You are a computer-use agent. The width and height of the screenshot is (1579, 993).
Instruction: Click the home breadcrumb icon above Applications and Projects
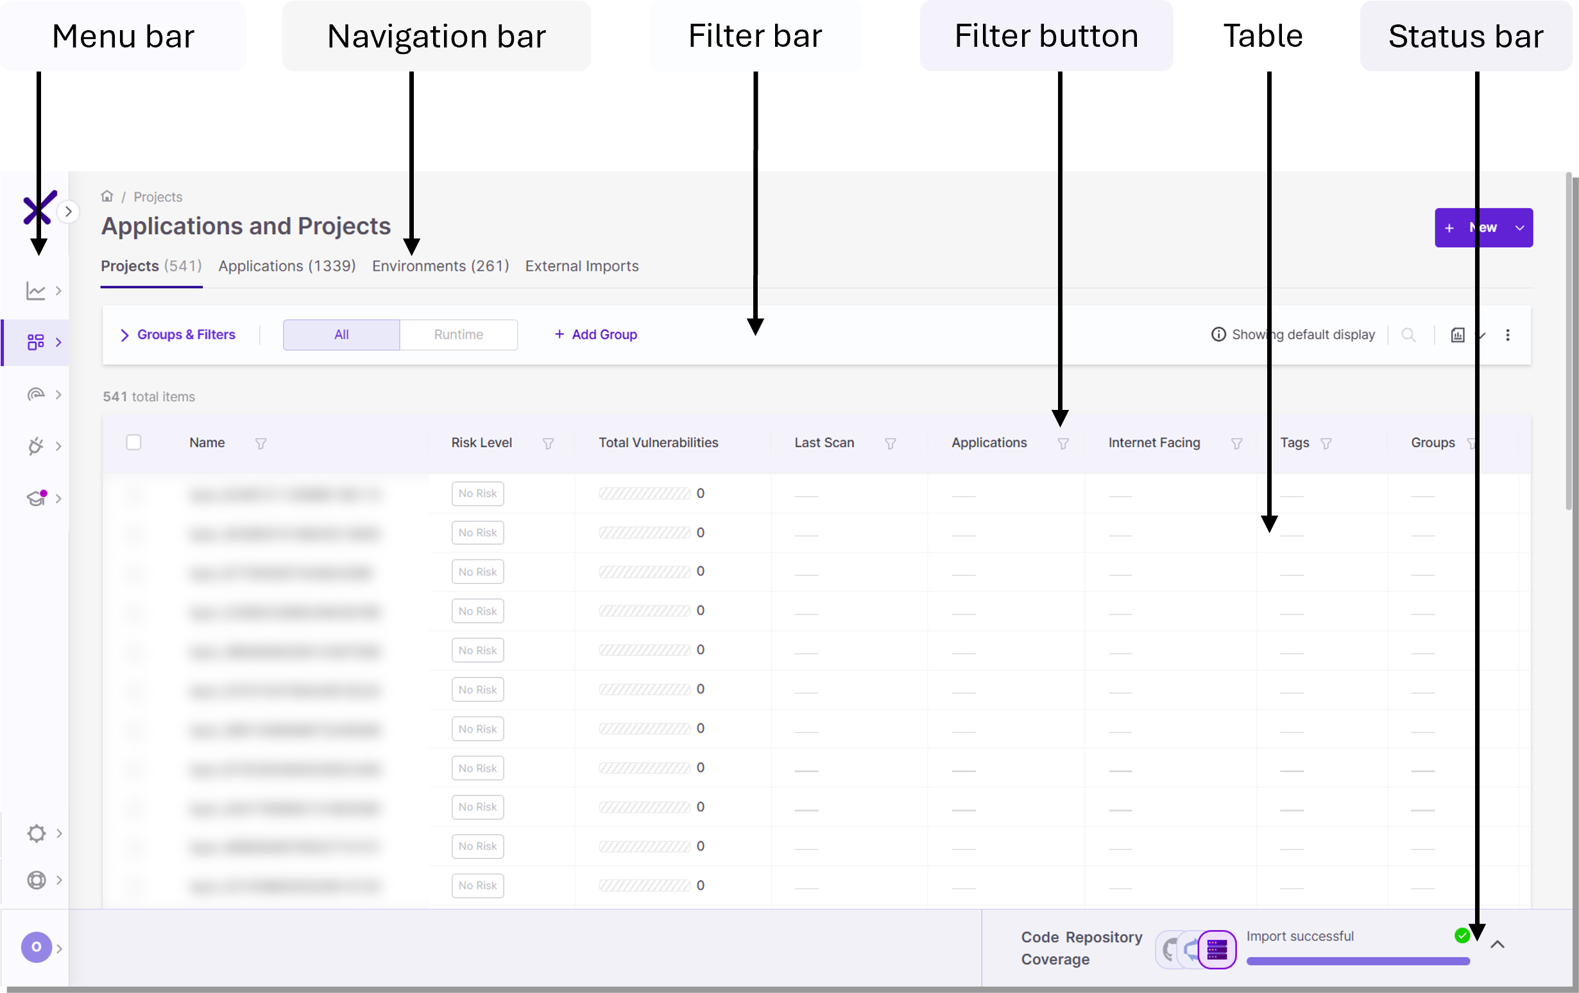107,195
